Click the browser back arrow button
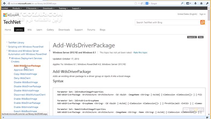Image resolution: width=211 pixels, height=119 pixels. [x=4, y=3]
